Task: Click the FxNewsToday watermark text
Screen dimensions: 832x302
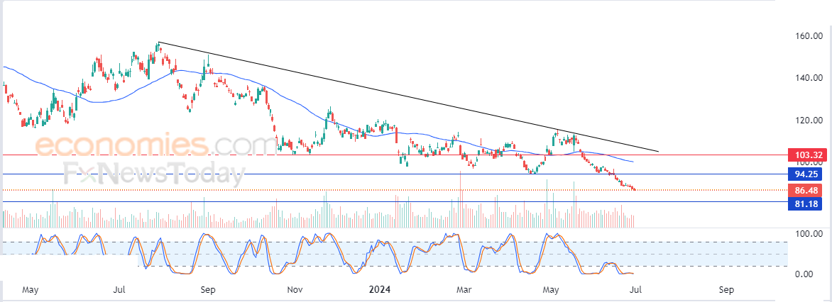Action: 154,174
